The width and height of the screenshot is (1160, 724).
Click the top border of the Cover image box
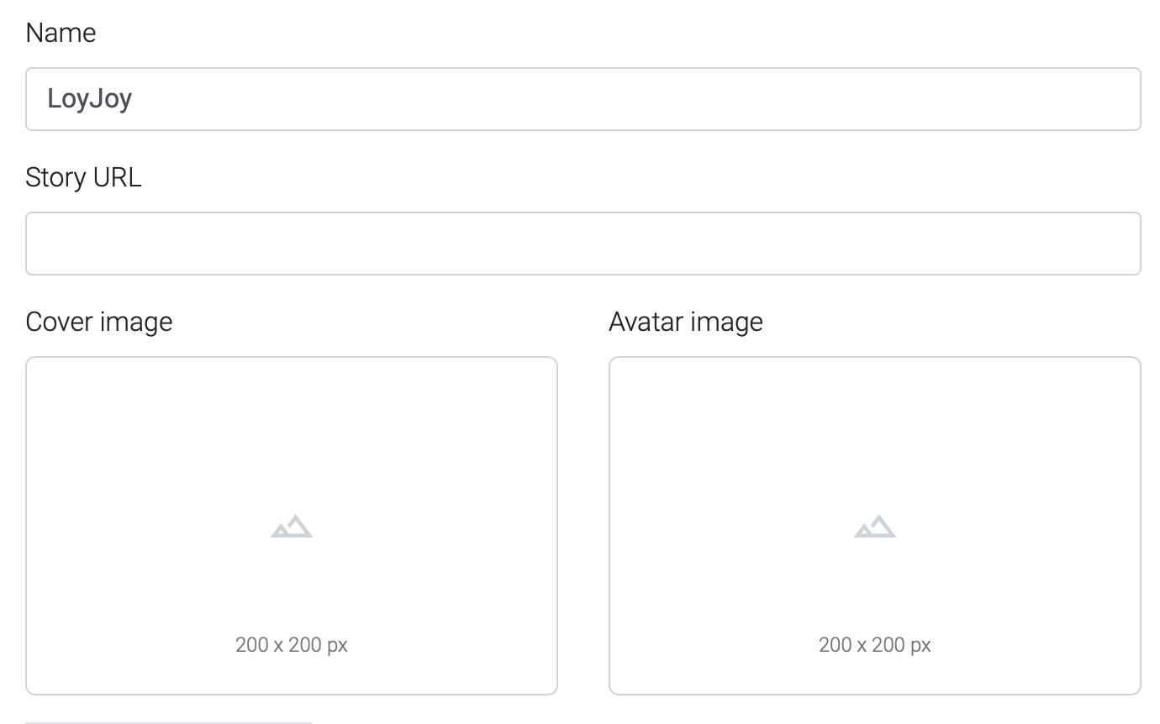click(x=291, y=356)
